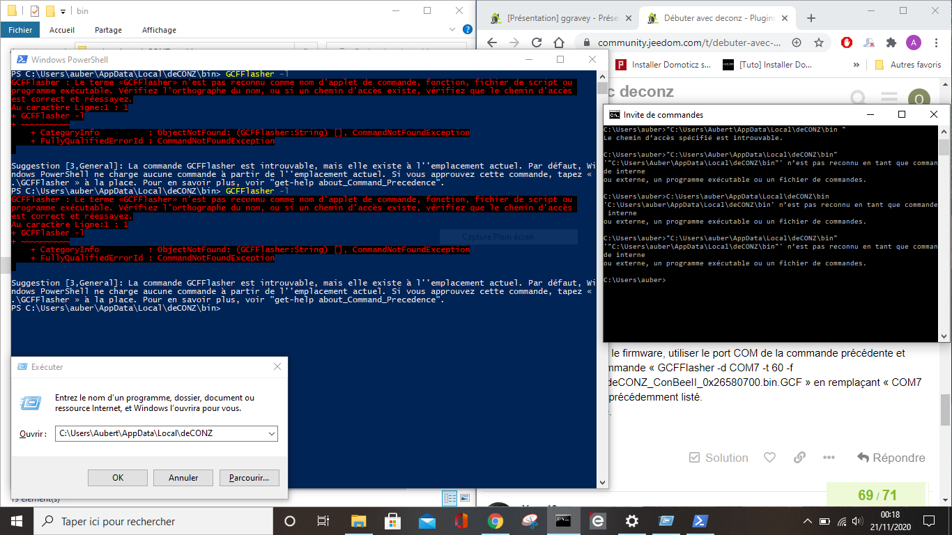This screenshot has width=952, height=535.
Task: Open Microsoft Store from the taskbar
Action: click(x=392, y=521)
